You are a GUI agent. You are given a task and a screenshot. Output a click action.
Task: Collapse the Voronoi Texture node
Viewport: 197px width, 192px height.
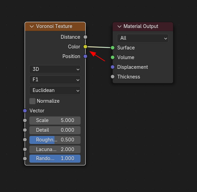pos(32,26)
